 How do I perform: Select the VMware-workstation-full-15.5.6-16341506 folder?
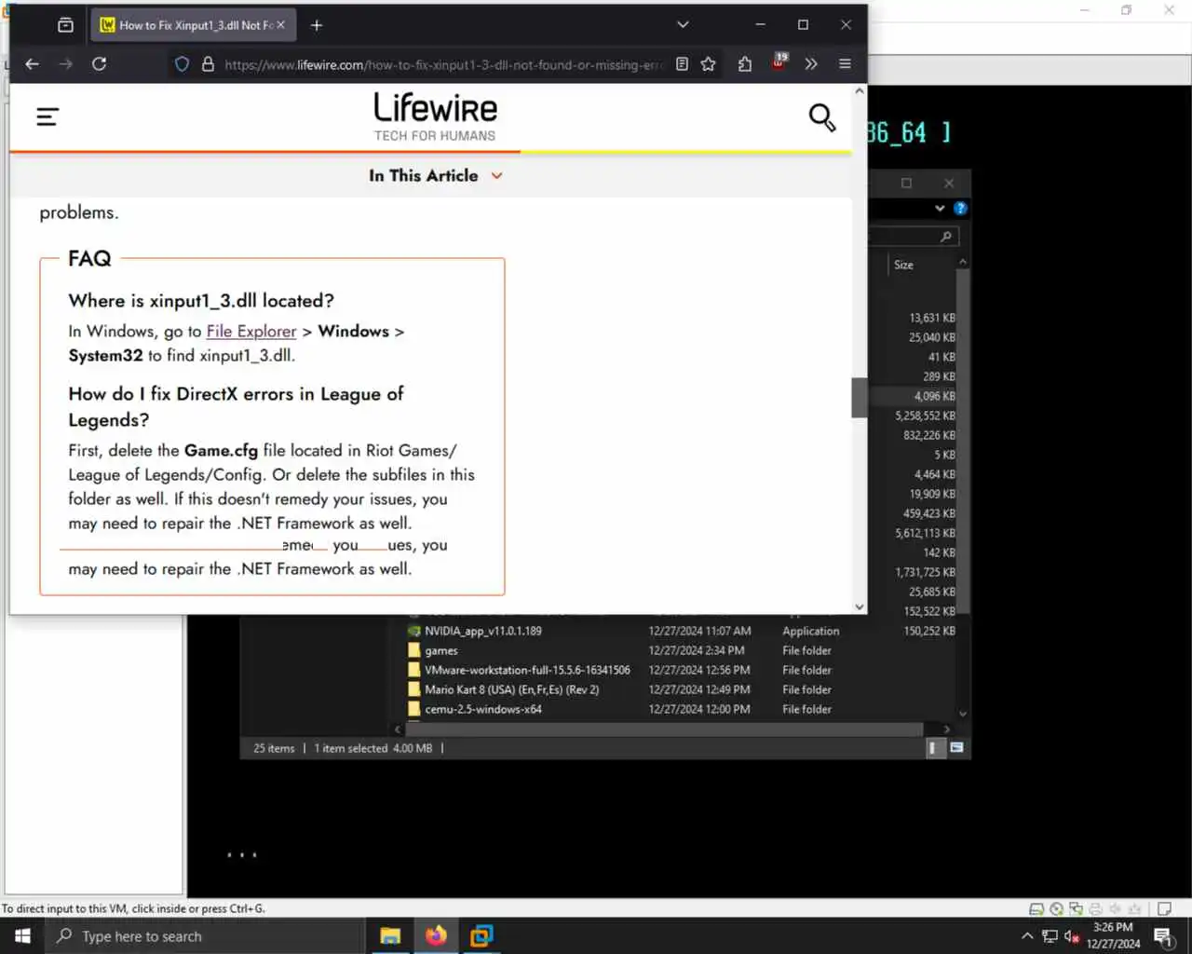[x=527, y=670]
